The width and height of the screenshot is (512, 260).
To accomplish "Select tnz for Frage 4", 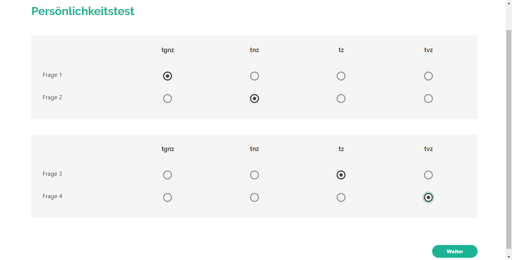I will (255, 197).
